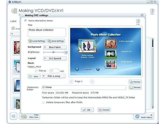
Task: Select fourth album thumbnail in main window list
Action: coord(17,104)
